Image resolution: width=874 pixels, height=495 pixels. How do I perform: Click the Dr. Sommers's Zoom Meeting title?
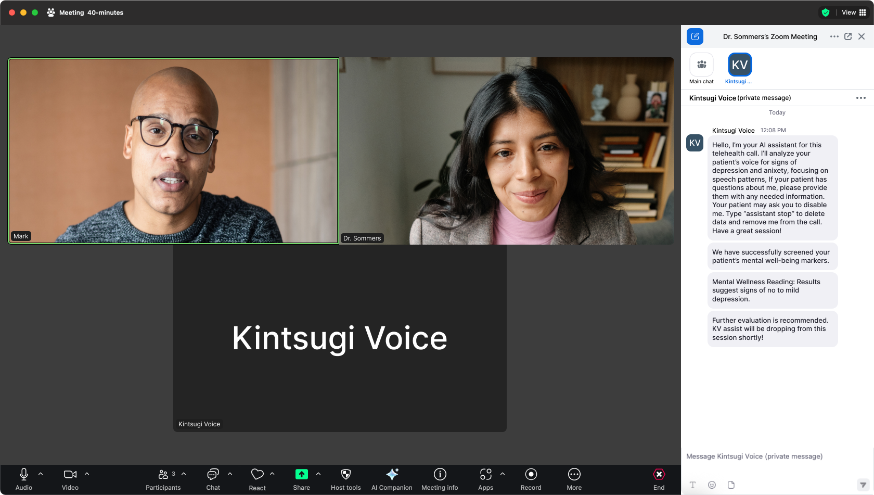tap(770, 36)
